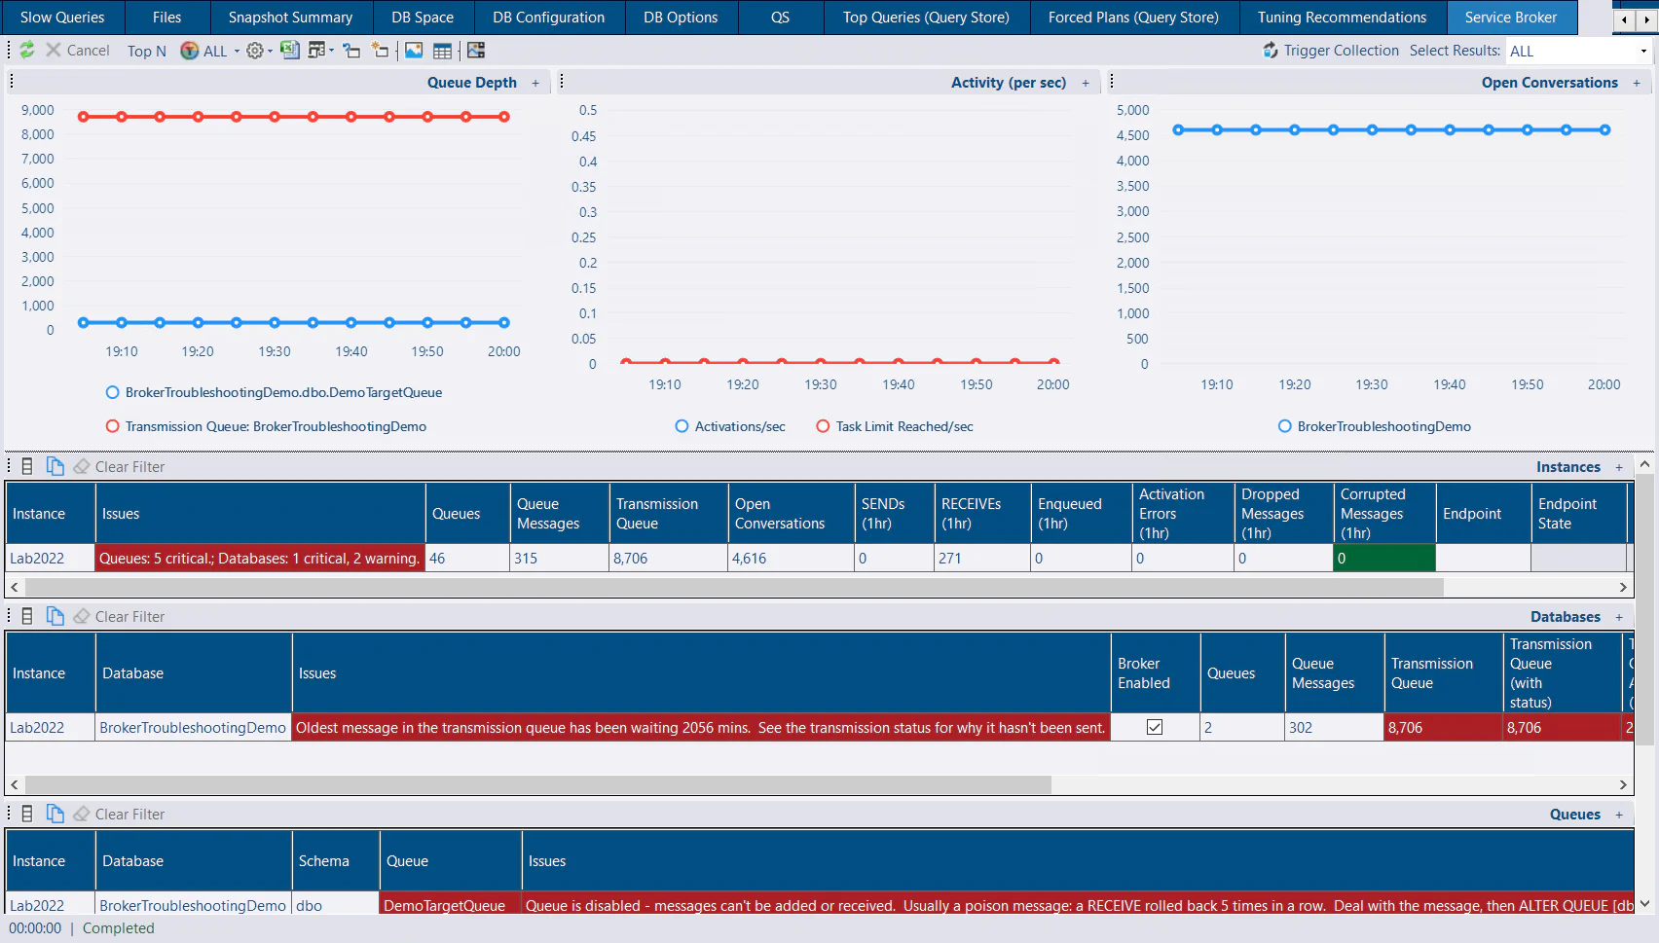The image size is (1659, 943).
Task: Click the Cancel X icon in toolbar
Action: 54,51
